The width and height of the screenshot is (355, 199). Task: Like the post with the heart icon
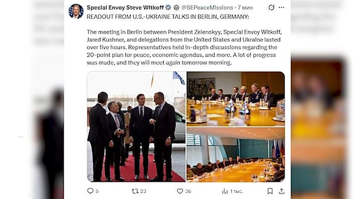(180, 191)
